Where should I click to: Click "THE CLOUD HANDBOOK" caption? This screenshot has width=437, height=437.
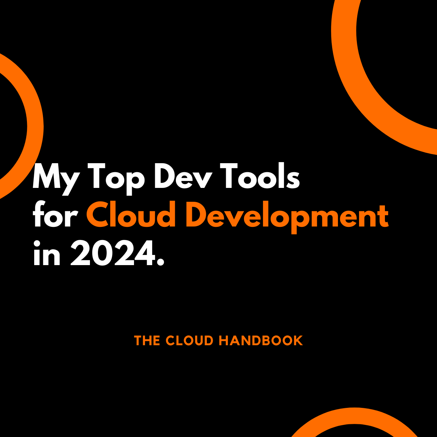click(219, 341)
